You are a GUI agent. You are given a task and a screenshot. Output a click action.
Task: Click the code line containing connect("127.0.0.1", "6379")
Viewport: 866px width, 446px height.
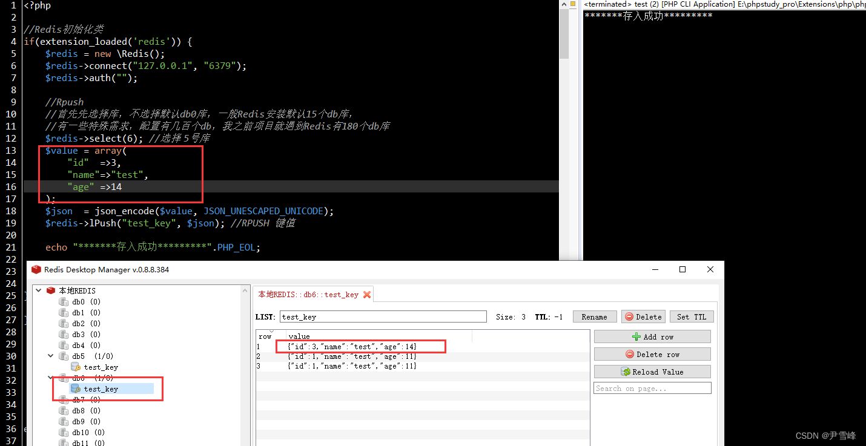(x=146, y=65)
